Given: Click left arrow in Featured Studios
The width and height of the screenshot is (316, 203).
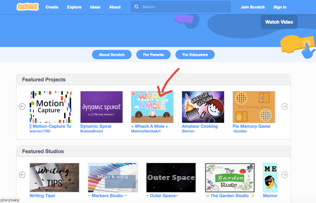Looking at the screenshot, I should [22, 175].
